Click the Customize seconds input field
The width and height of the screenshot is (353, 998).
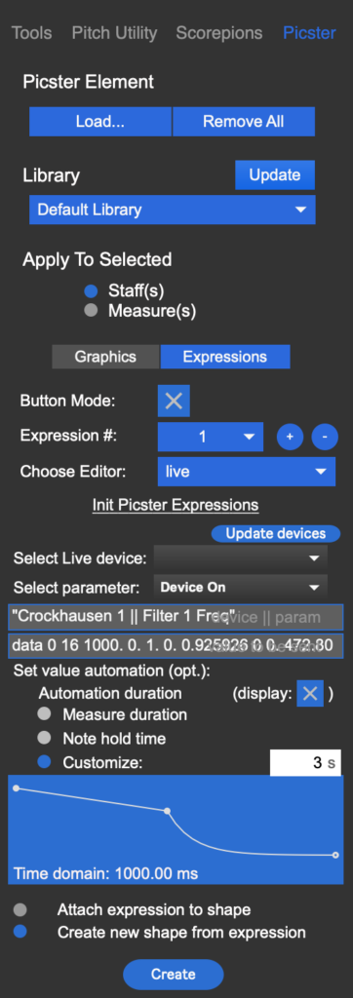tap(305, 762)
